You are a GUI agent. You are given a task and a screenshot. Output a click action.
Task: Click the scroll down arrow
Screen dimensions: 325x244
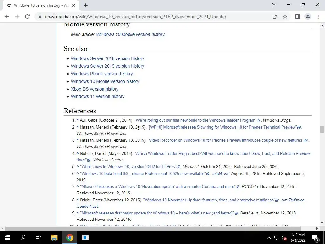coord(322,223)
